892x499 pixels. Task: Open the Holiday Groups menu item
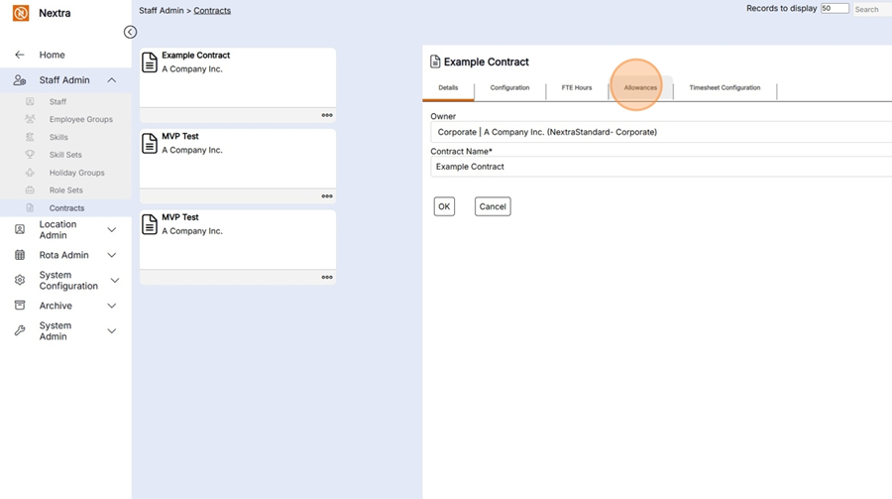click(x=76, y=172)
